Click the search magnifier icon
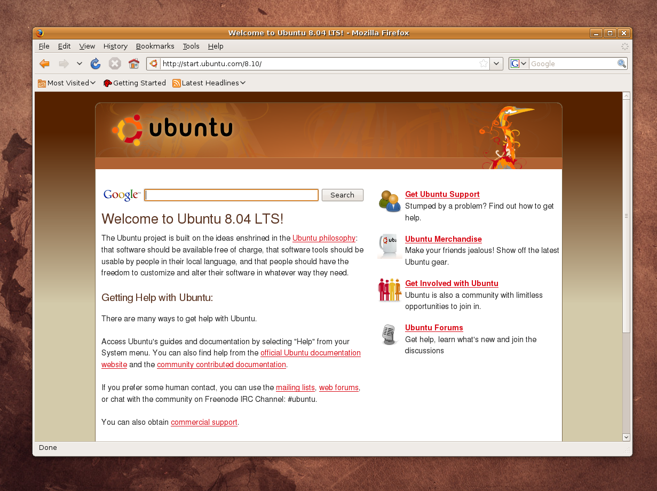Image resolution: width=657 pixels, height=491 pixels. [x=622, y=64]
